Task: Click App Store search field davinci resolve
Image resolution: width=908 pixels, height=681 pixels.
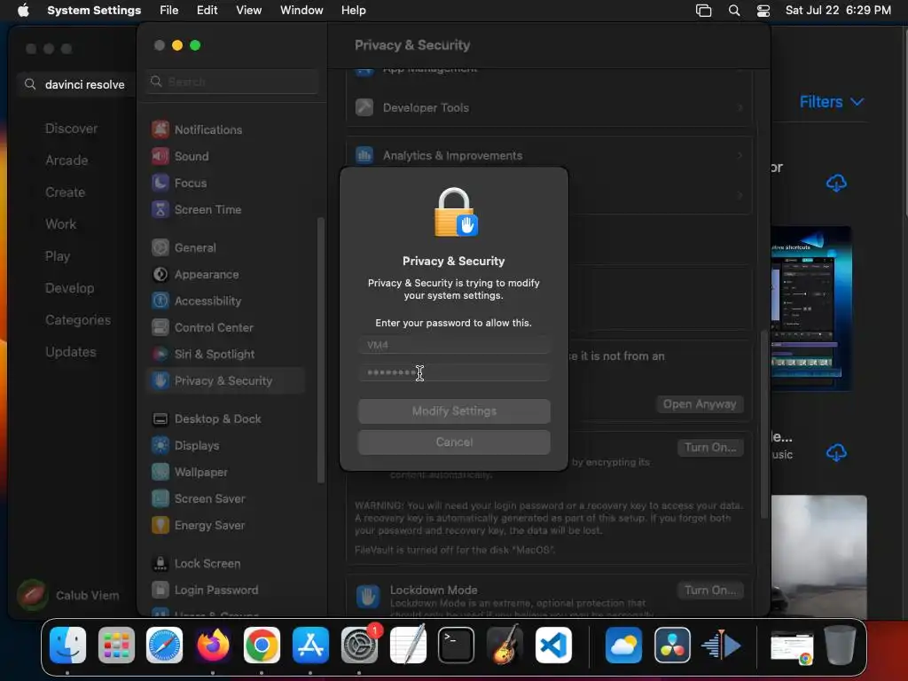Action: (x=75, y=84)
